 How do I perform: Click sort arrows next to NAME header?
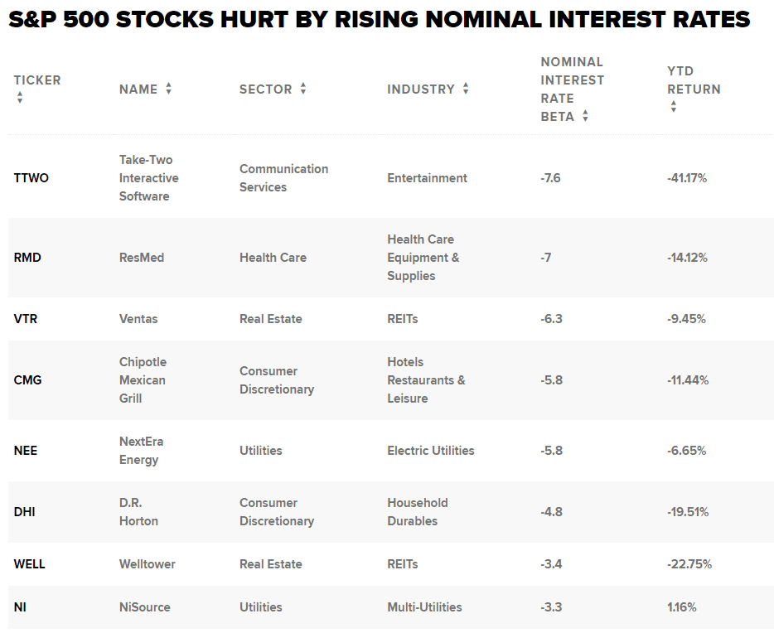click(x=168, y=89)
